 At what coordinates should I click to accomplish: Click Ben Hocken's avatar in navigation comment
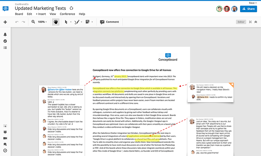pyautogui.click(x=192, y=87)
